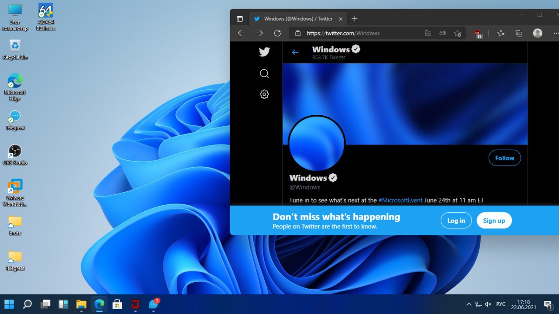Go back using Twitter's blue arrow
The height and width of the screenshot is (314, 559).
click(x=295, y=52)
